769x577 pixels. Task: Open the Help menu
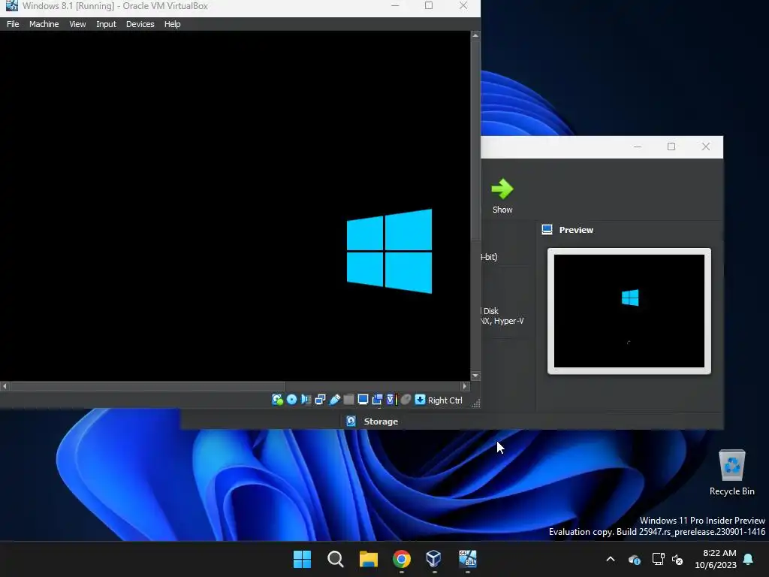tap(172, 24)
